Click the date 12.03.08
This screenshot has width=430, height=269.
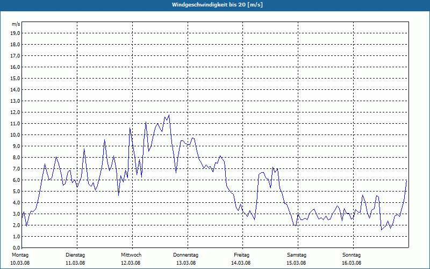coord(131,263)
